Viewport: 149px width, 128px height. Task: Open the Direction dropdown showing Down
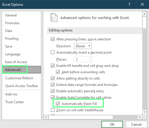[x=83, y=46]
